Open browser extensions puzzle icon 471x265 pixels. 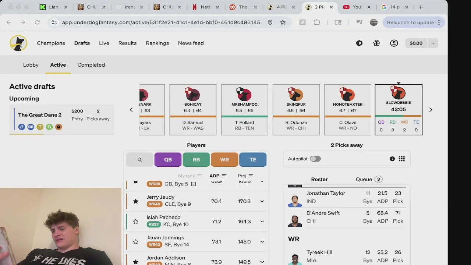click(317, 22)
